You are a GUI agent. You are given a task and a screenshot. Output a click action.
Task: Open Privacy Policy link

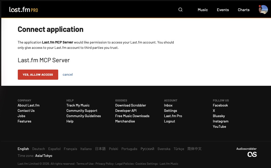(x=104, y=164)
